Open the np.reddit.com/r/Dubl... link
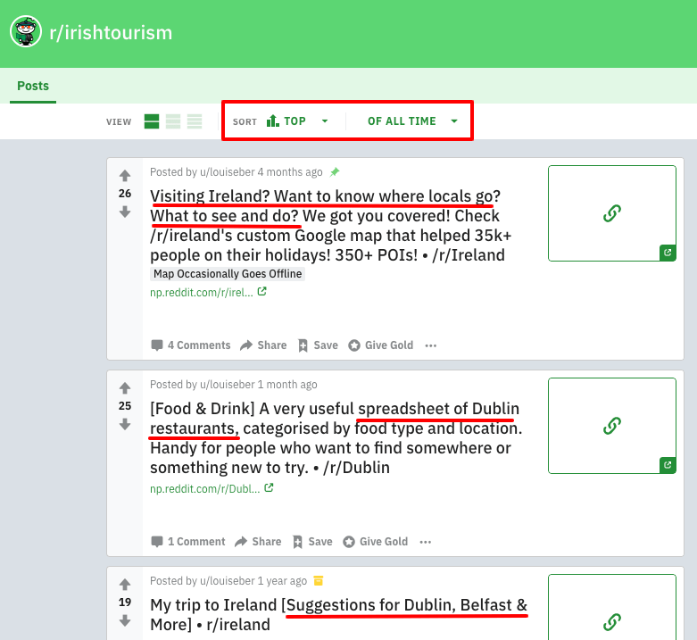This screenshot has width=697, height=640. [x=212, y=488]
